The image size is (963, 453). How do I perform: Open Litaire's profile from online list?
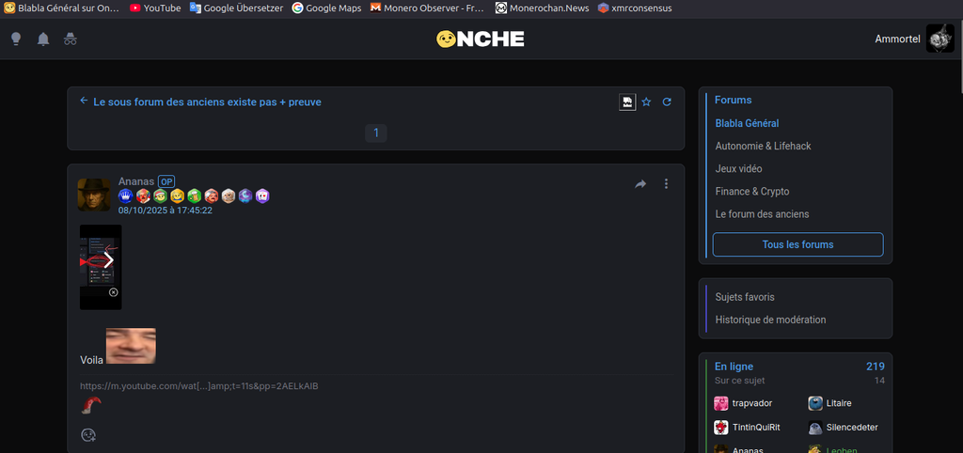click(x=839, y=403)
